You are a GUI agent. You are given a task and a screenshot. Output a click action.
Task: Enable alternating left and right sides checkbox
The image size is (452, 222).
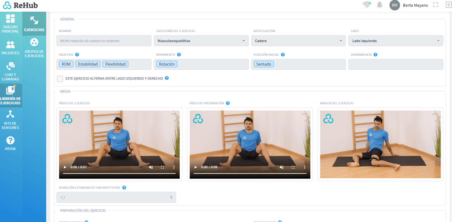tap(60, 79)
